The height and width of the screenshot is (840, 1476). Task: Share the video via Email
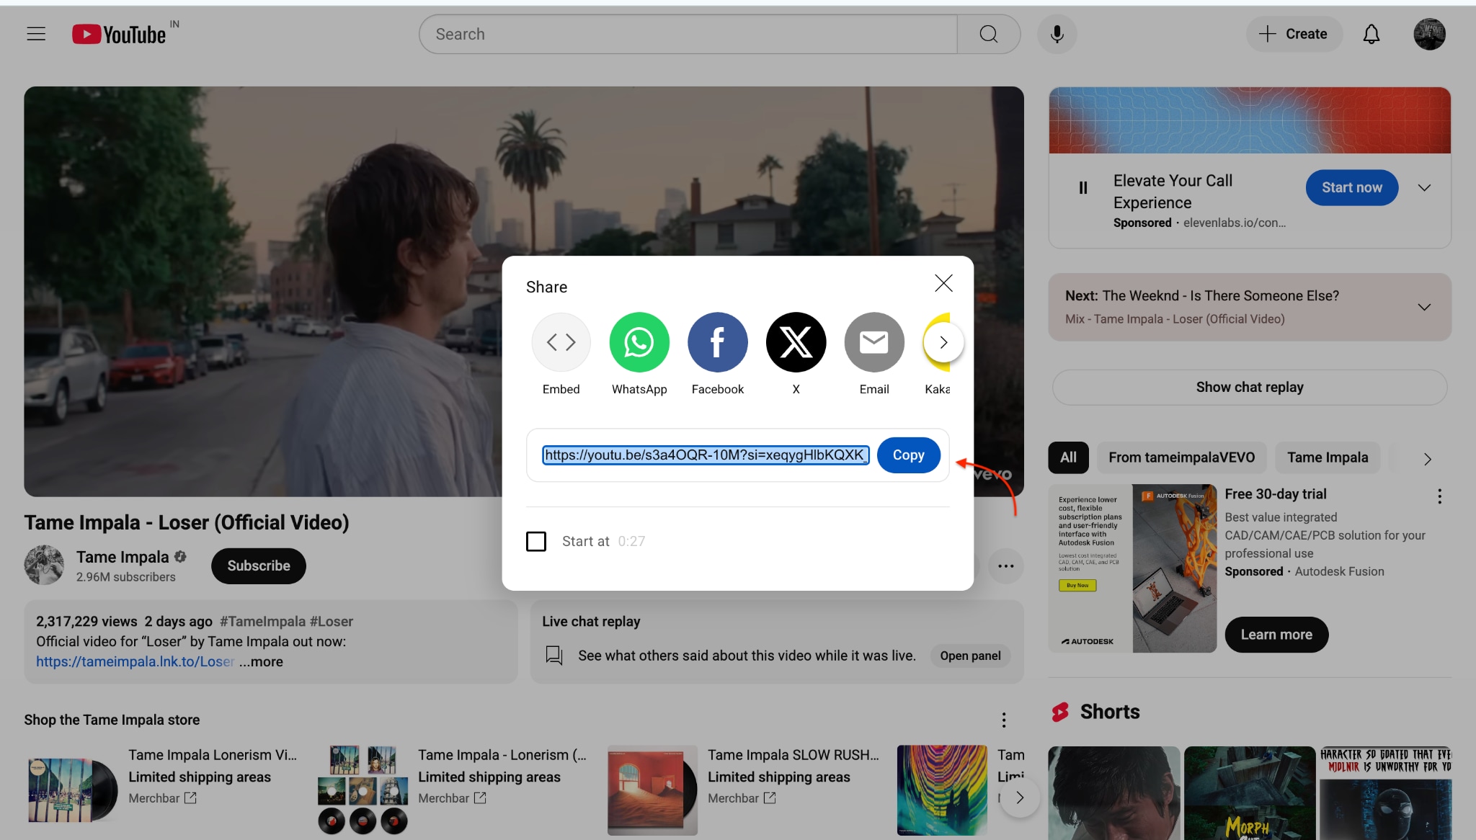click(873, 342)
